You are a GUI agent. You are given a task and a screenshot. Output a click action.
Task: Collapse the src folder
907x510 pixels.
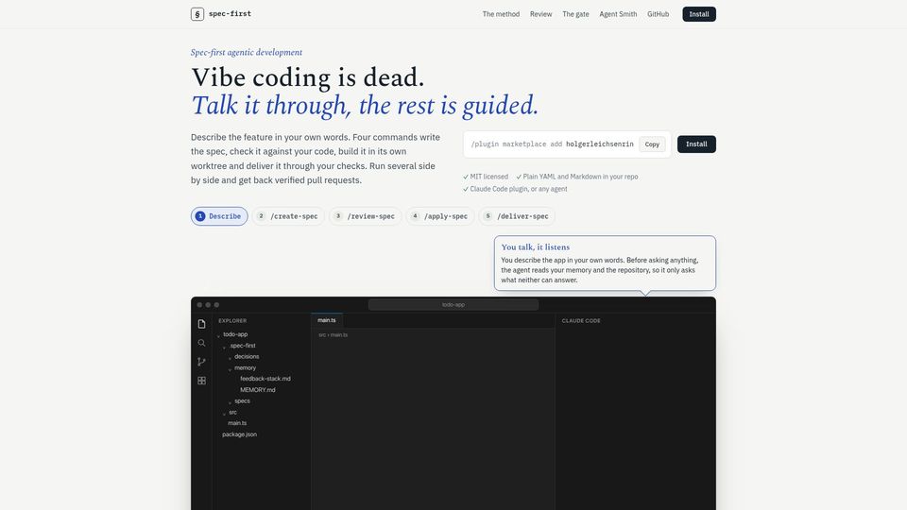[x=232, y=413]
